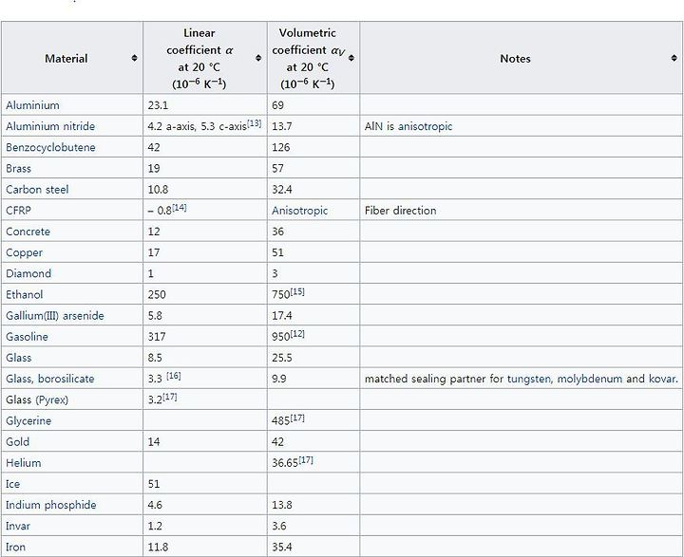Click the Material column header
The height and width of the screenshot is (557, 684).
coord(72,58)
